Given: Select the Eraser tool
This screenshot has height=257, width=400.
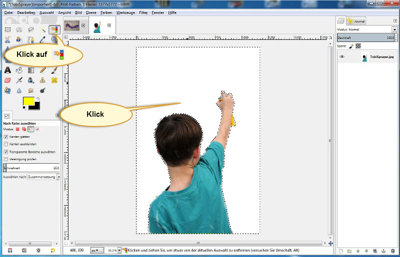Looking at the screenshot, I should (x=7, y=80).
